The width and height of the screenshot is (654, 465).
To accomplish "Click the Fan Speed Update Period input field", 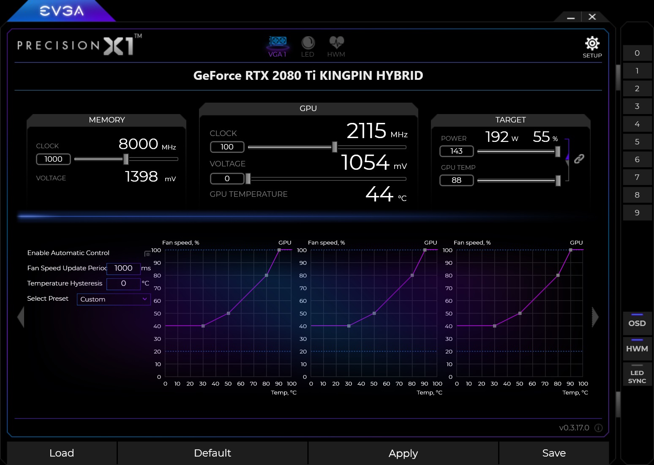I will coord(123,269).
